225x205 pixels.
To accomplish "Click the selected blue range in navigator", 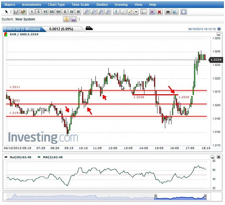I will [x=180, y=198].
